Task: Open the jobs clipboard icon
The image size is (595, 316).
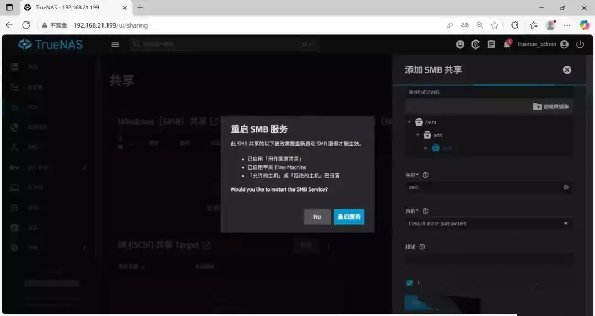Action: click(491, 45)
